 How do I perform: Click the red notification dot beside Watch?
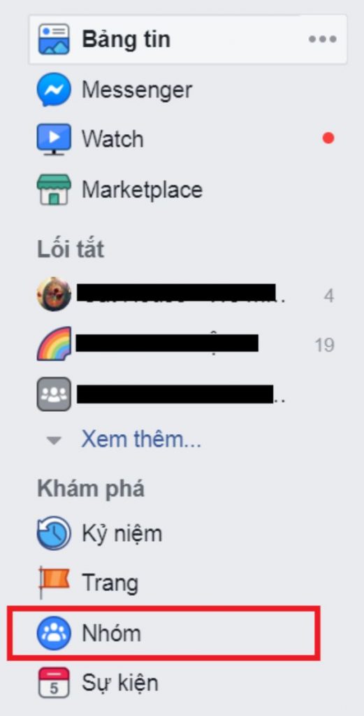(x=328, y=138)
